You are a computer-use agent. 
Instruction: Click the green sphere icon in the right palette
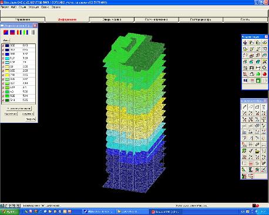click(258, 74)
